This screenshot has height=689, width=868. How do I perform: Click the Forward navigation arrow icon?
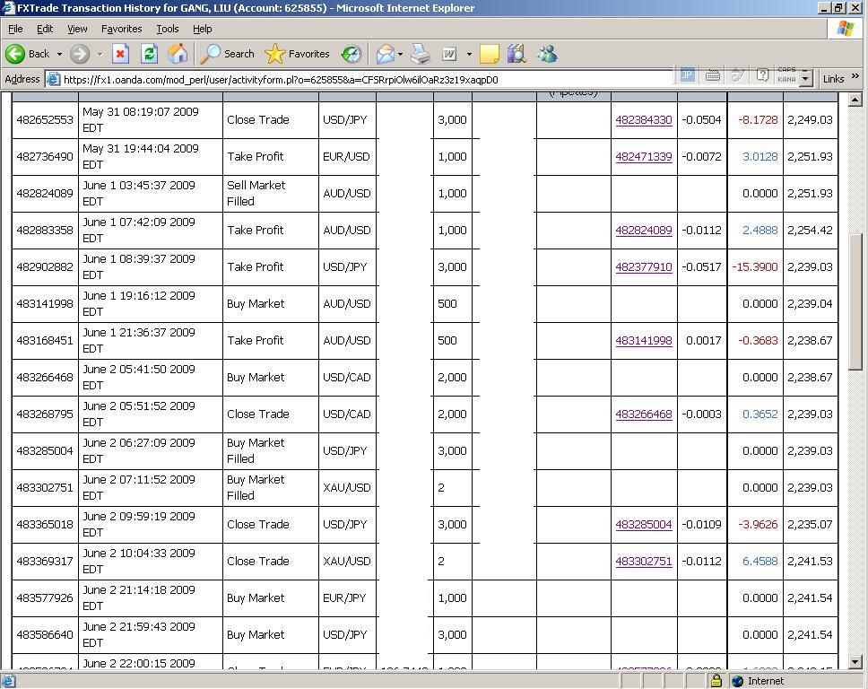tap(80, 54)
